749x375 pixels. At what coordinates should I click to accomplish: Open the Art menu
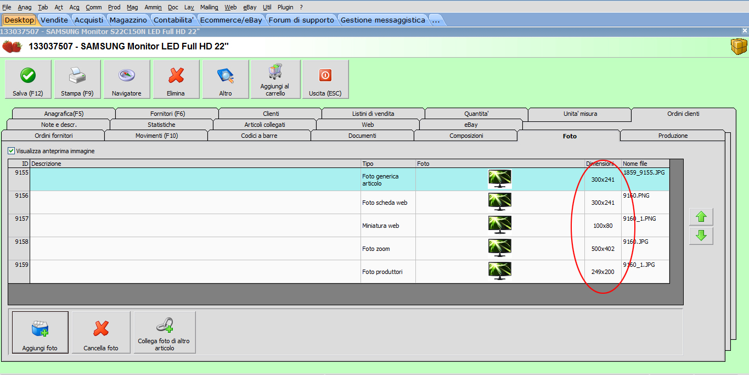pos(59,7)
